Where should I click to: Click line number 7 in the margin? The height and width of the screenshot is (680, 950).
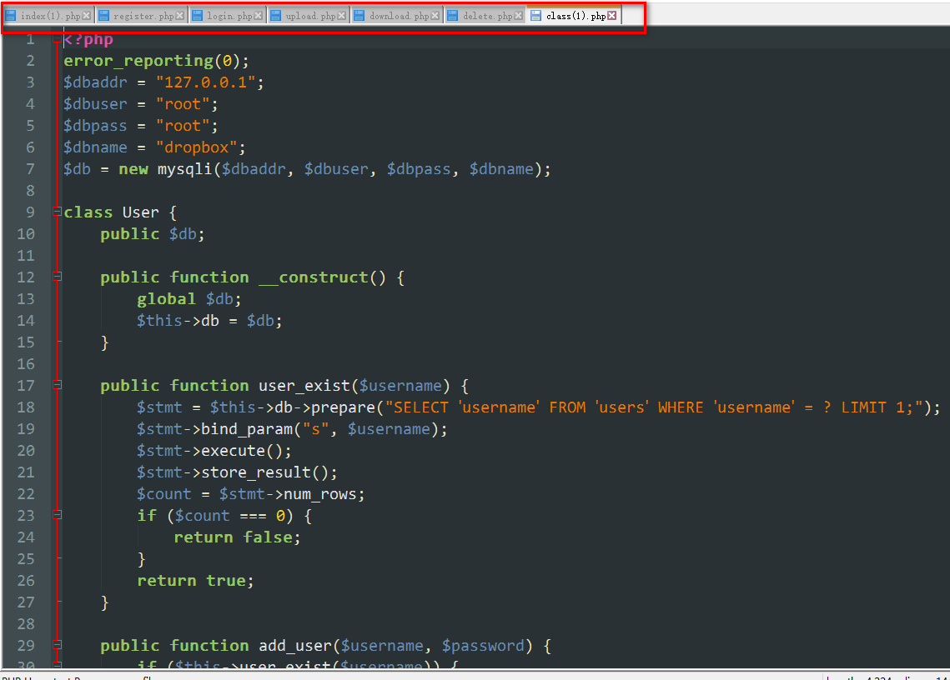click(x=30, y=168)
